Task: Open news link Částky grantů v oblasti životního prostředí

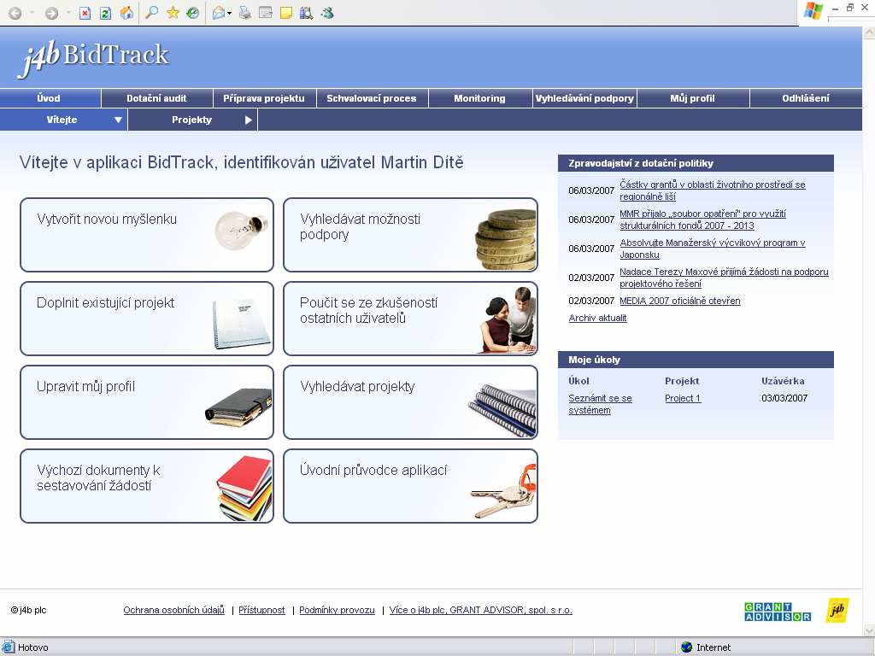Action: 713,190
